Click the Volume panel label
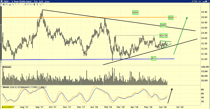 click(x=7, y=67)
